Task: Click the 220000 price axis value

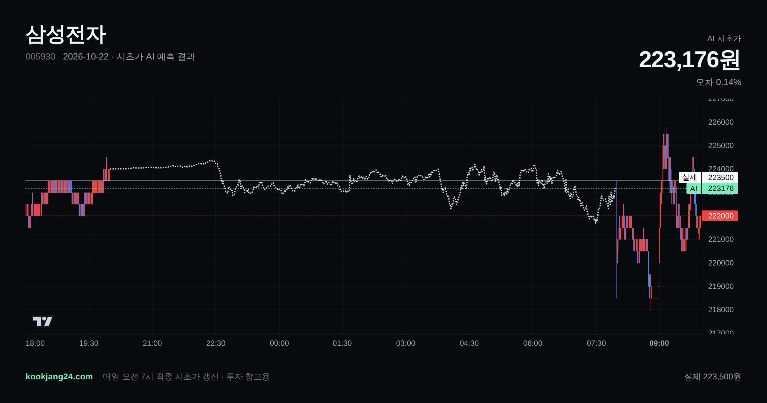Action: coord(721,263)
